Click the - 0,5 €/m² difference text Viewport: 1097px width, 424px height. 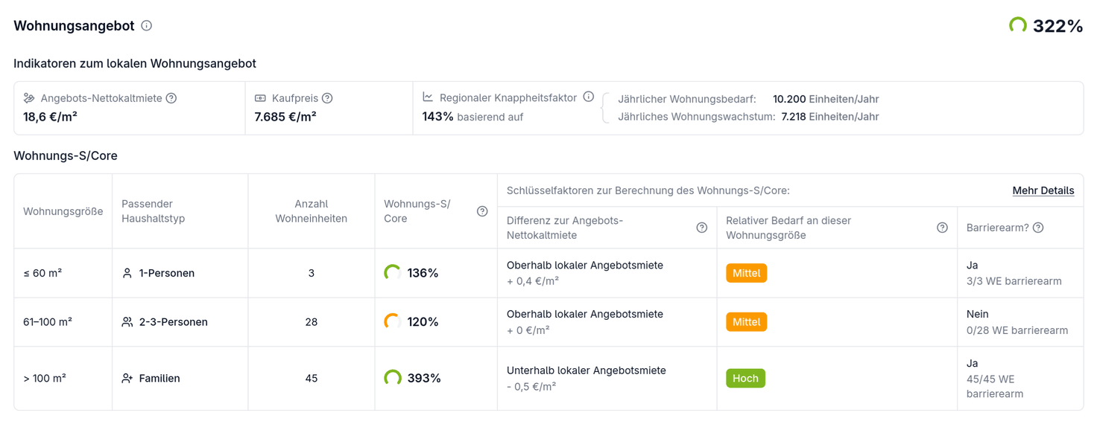[532, 387]
